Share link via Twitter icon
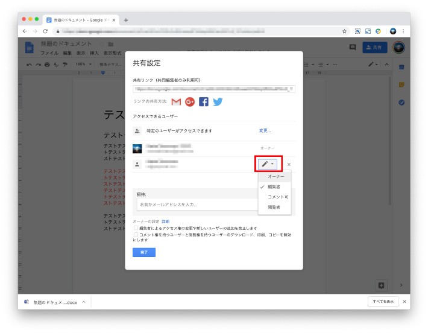The height and width of the screenshot is (333, 428). tap(218, 102)
